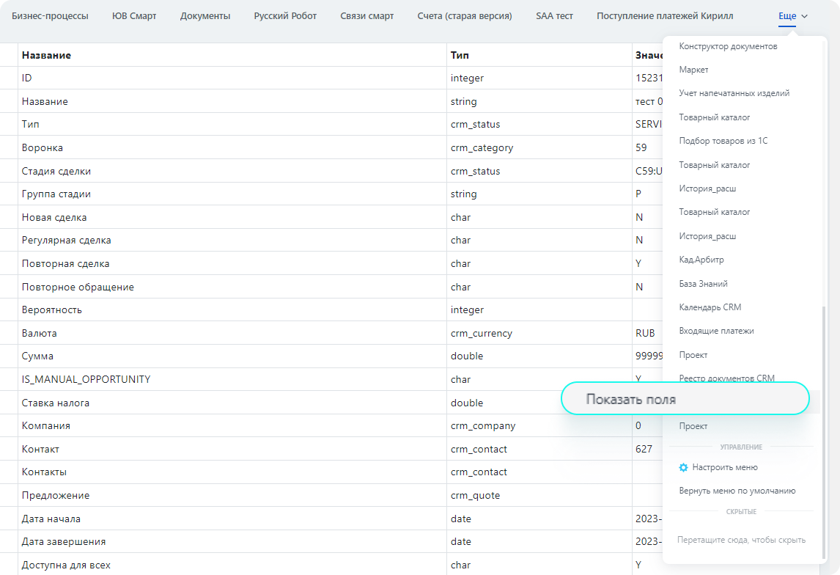Viewport: 840px width, 575px height.
Task: Open Подбор товаров из 1С
Action: coord(723,141)
